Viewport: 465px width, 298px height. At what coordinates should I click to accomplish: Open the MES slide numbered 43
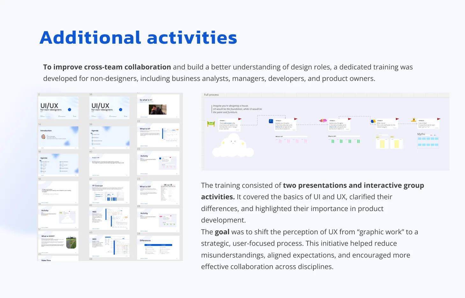point(109,246)
